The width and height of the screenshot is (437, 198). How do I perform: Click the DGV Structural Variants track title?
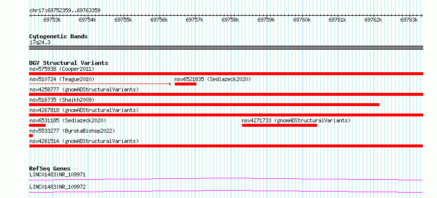pos(69,63)
